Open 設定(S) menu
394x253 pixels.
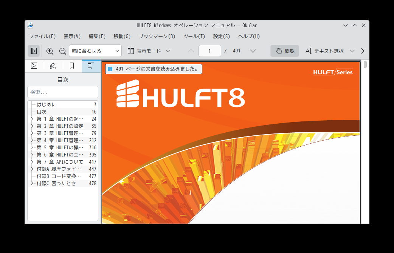[x=221, y=36]
